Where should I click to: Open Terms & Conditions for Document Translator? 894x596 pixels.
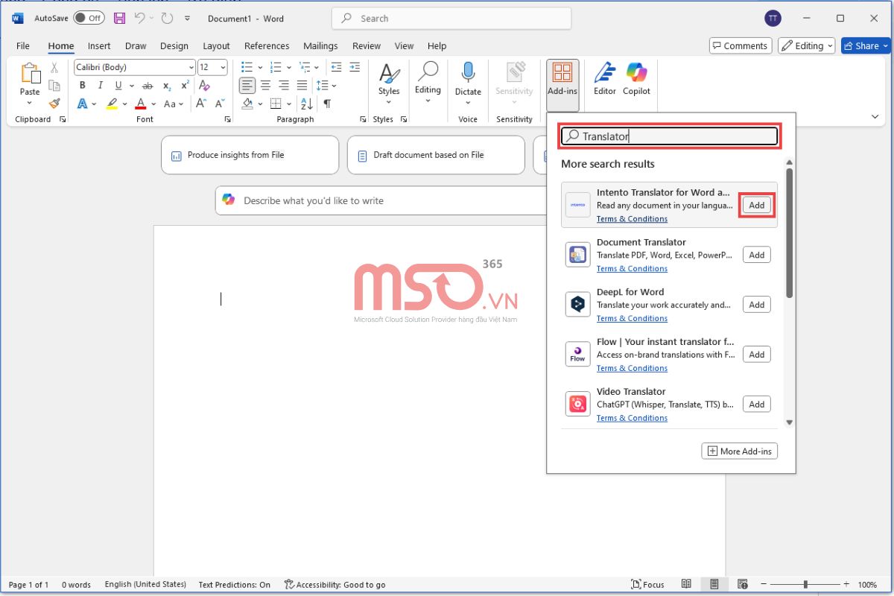[632, 269]
